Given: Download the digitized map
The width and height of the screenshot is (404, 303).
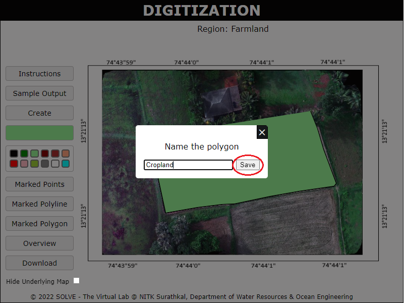Looking at the screenshot, I should click(x=39, y=263).
